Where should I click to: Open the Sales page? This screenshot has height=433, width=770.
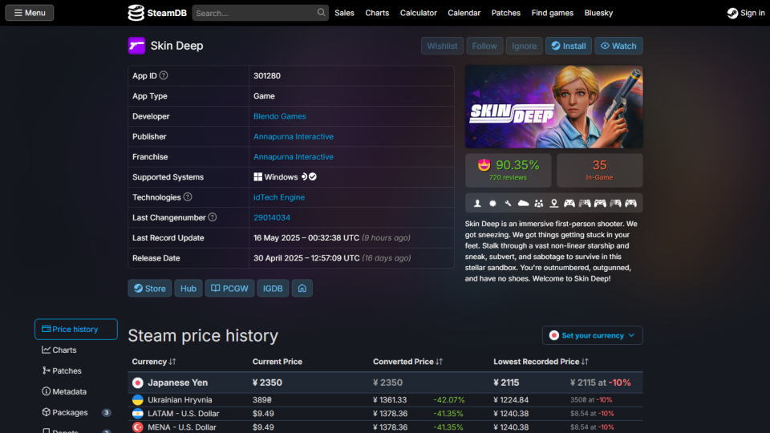pos(344,13)
